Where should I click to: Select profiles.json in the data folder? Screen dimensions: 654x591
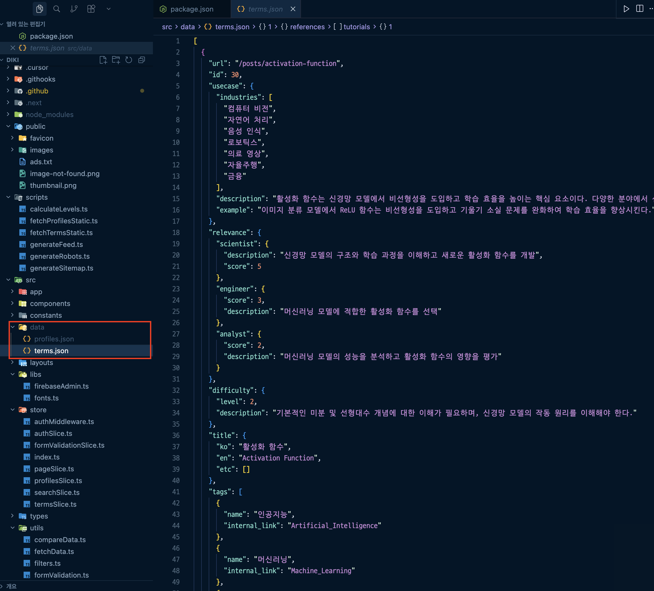54,338
